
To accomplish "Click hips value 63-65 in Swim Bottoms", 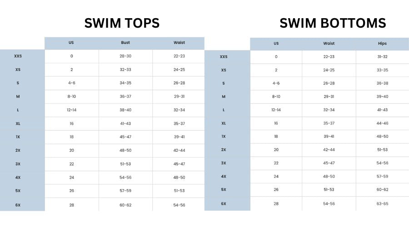I will coord(382,203).
